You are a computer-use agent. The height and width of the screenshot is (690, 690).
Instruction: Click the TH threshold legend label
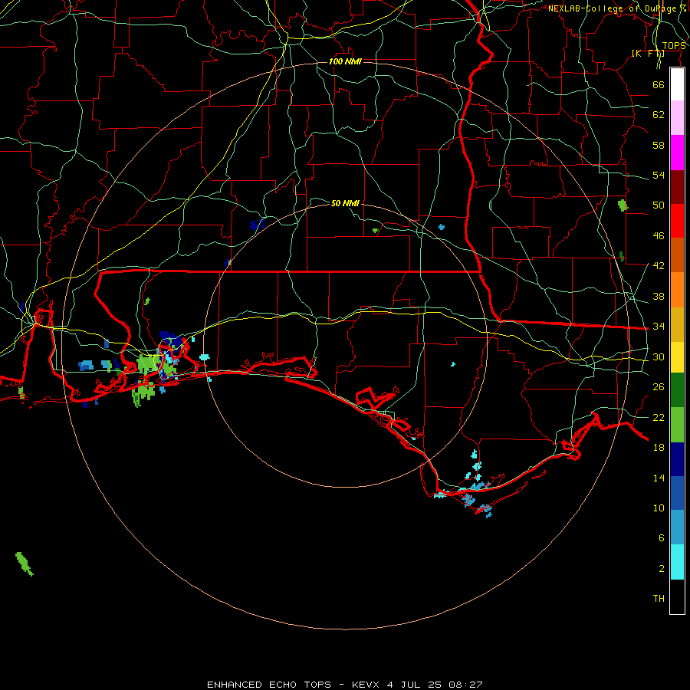point(659,599)
